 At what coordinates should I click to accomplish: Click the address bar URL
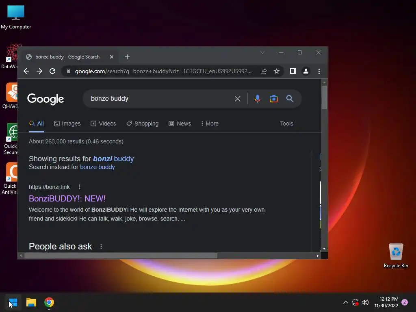163,71
